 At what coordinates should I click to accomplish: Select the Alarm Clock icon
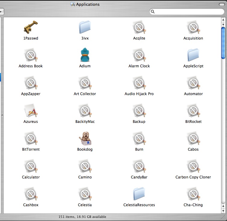139,55
